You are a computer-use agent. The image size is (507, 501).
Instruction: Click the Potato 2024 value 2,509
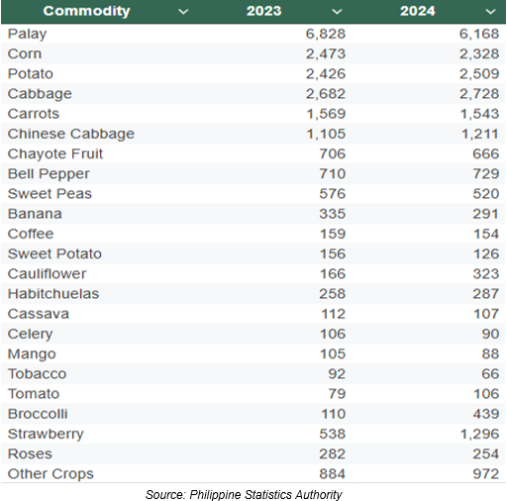tap(479, 74)
